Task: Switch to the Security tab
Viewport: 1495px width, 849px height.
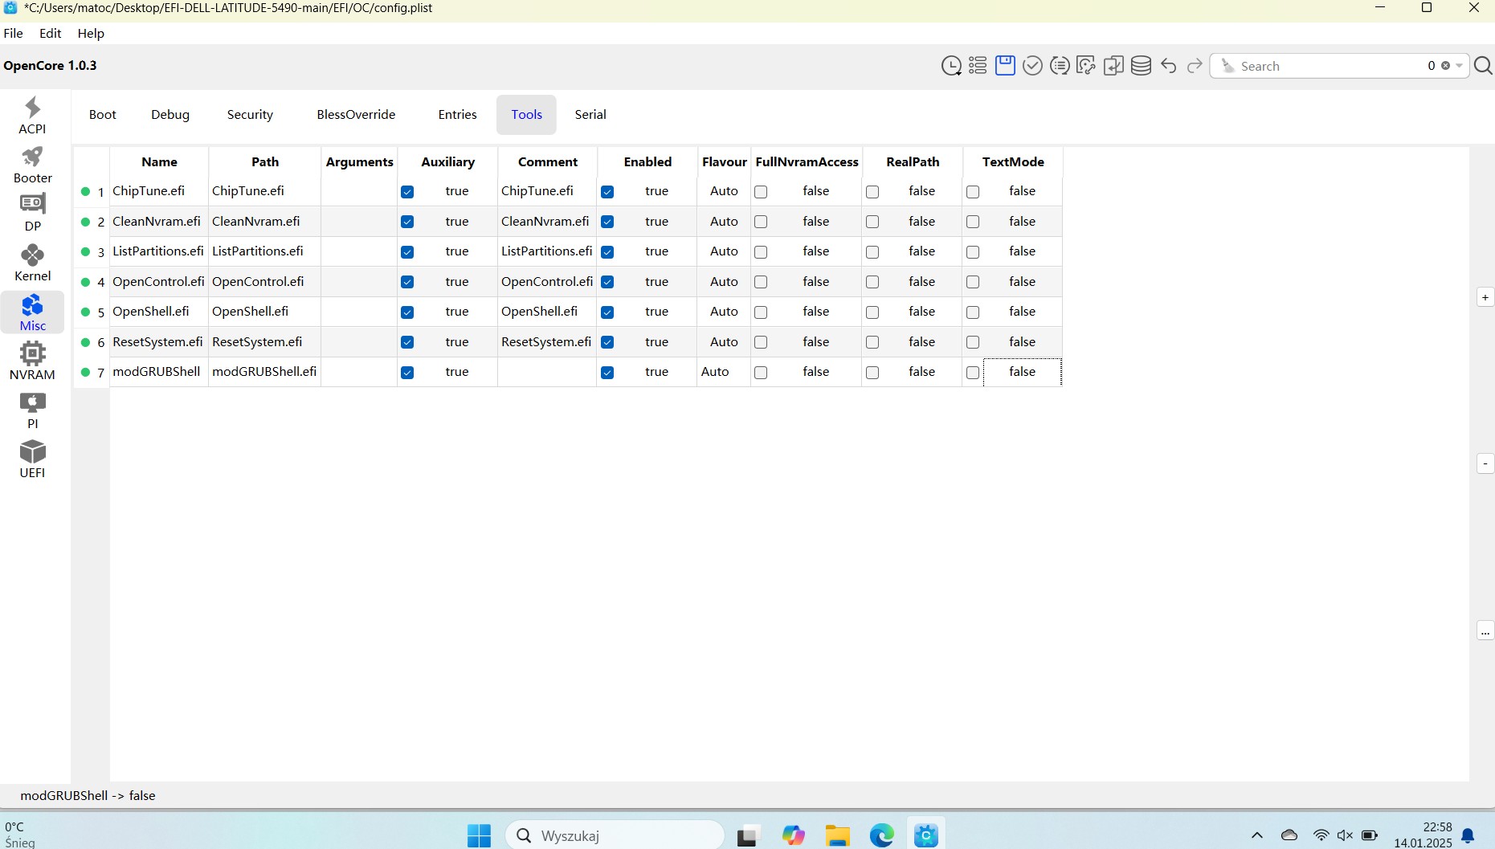Action: (x=250, y=115)
